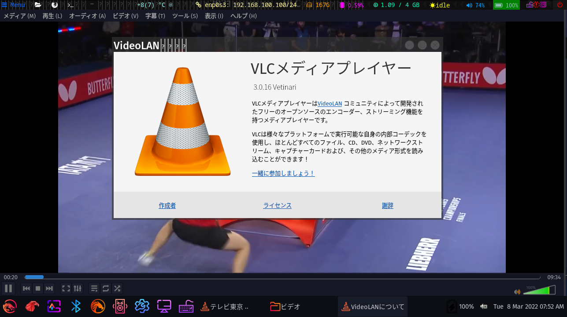Click disk space 167G indicator
The width and height of the screenshot is (567, 317).
pos(318,5)
